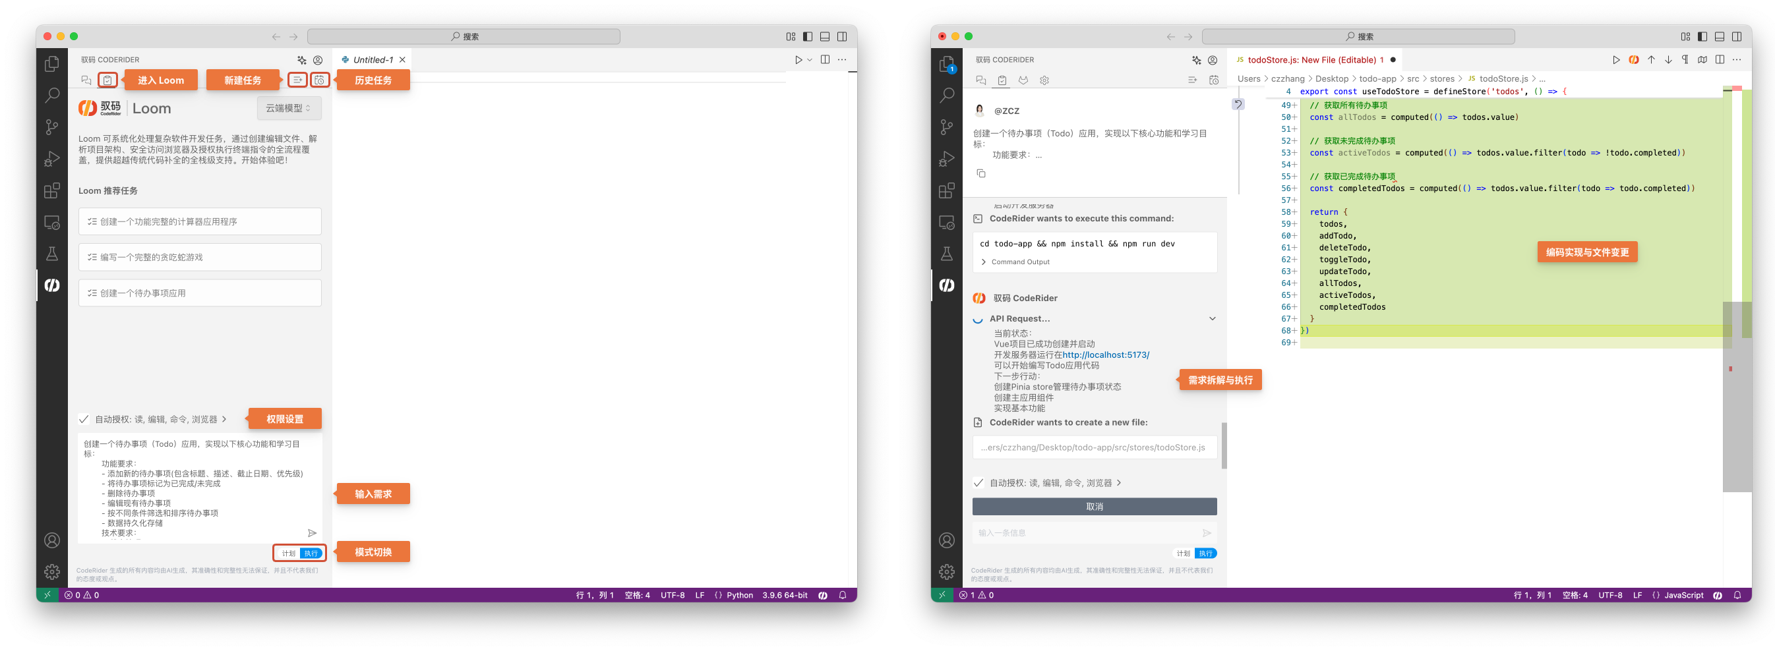
Task: Open more actions ellipsis in the right editor toolbar
Action: [x=1736, y=60]
